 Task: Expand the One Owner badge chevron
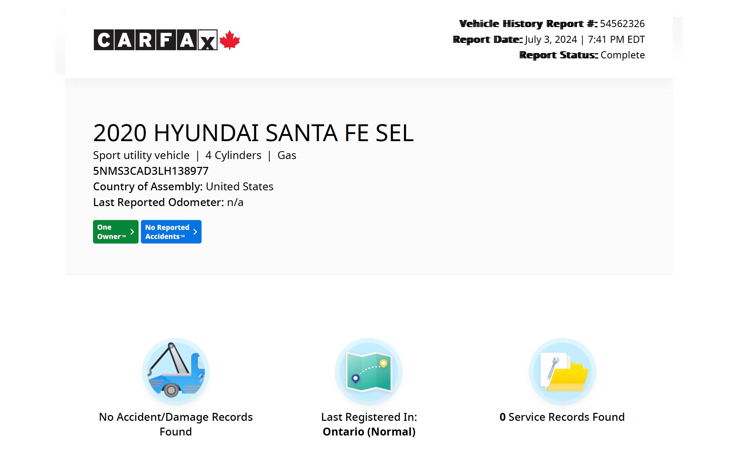[x=132, y=232]
